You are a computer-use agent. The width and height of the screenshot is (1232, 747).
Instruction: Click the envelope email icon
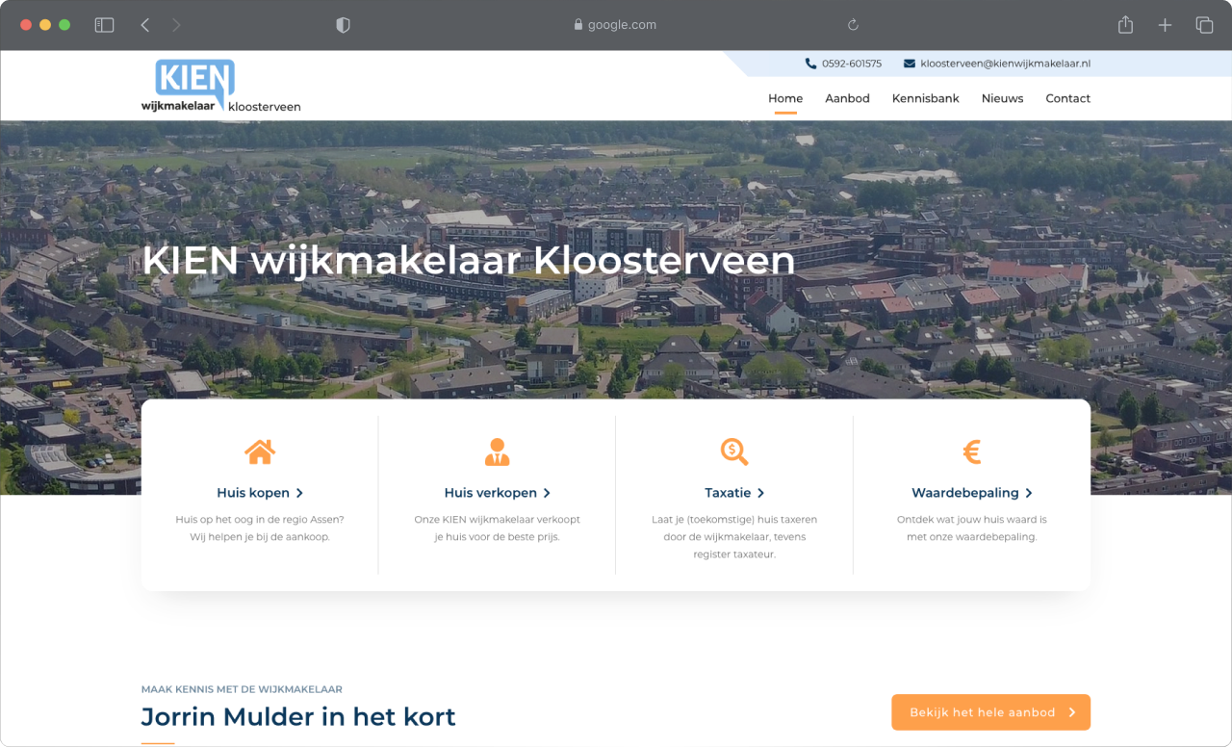910,64
